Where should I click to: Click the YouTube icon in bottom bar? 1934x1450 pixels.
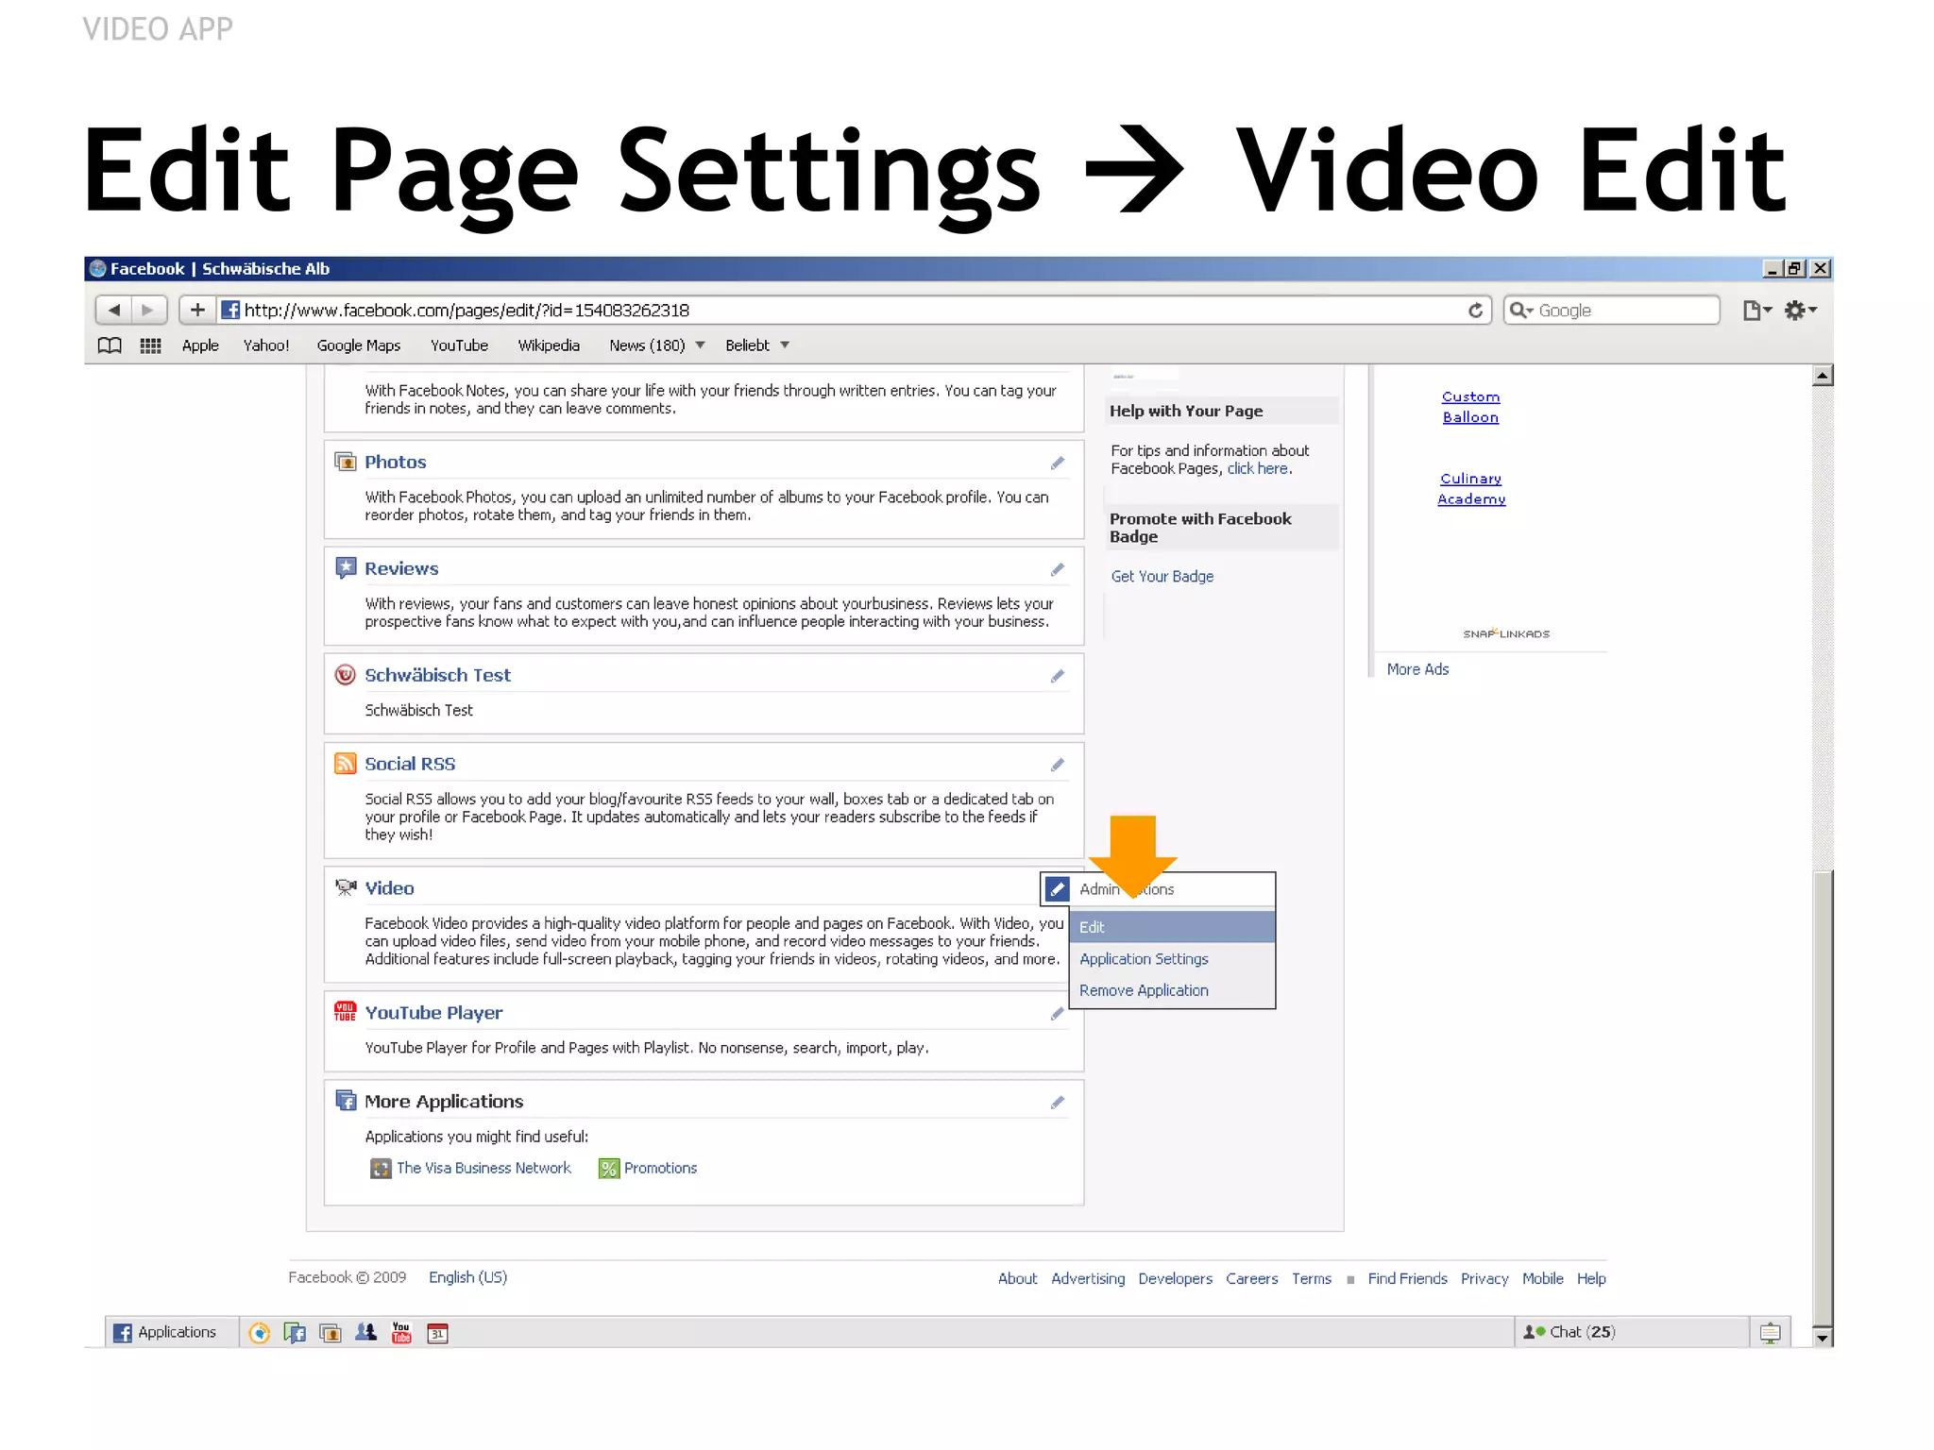401,1333
